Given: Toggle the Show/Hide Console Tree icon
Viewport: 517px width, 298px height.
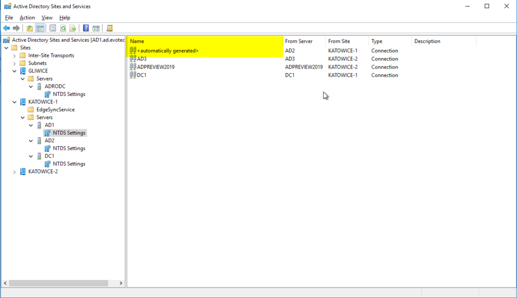Looking at the screenshot, I should [x=40, y=28].
